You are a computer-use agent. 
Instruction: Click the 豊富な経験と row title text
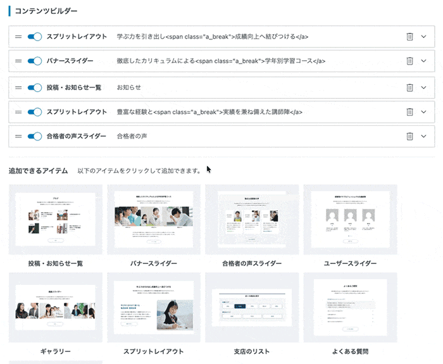click(x=209, y=112)
